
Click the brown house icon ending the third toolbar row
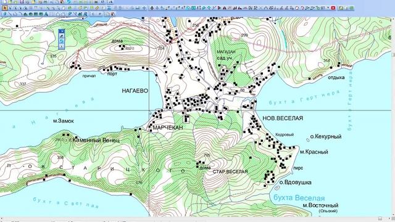point(113,14)
